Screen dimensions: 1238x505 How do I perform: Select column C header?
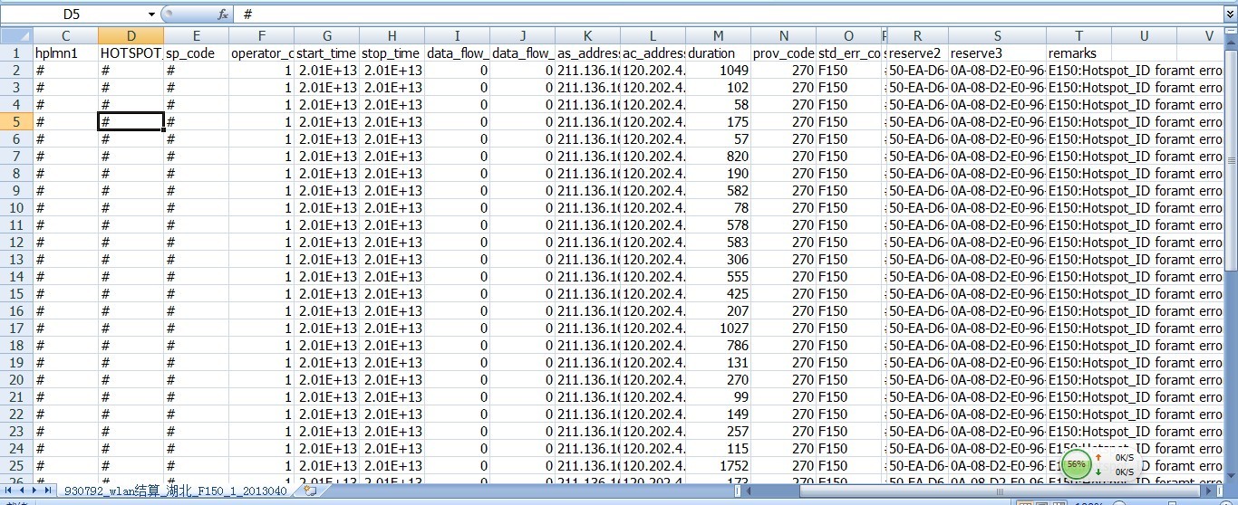(65, 35)
